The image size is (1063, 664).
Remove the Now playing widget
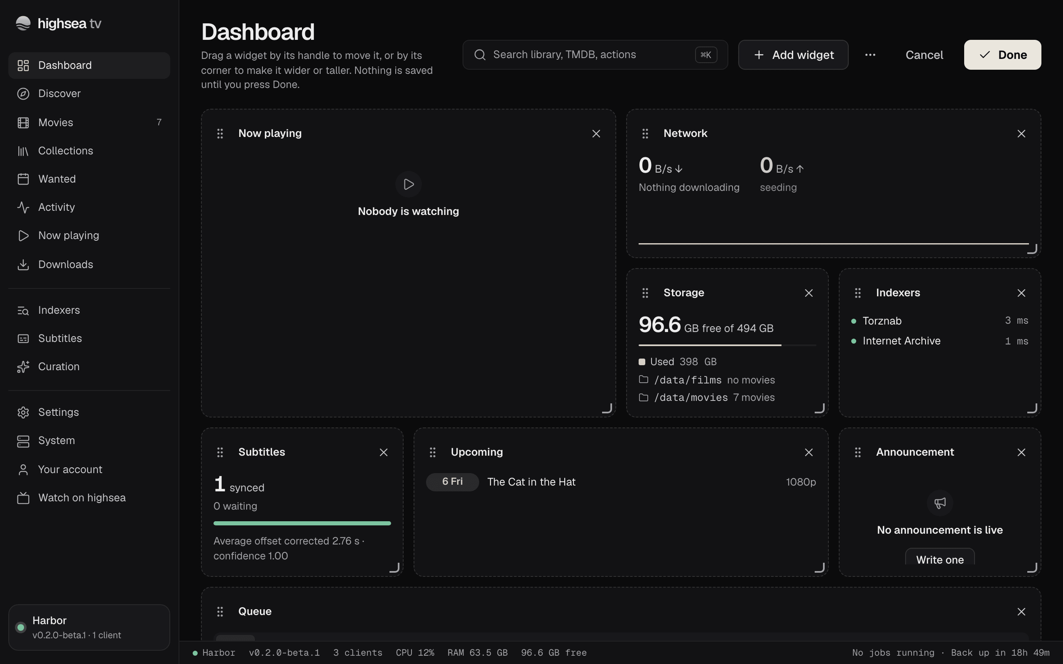(x=596, y=134)
